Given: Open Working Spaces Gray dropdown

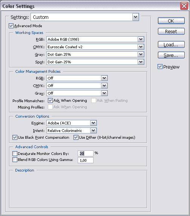Looking at the screenshot, I should click(95, 55).
